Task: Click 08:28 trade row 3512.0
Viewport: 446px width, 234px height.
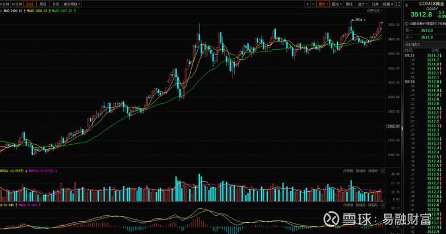Action: (x=425, y=82)
